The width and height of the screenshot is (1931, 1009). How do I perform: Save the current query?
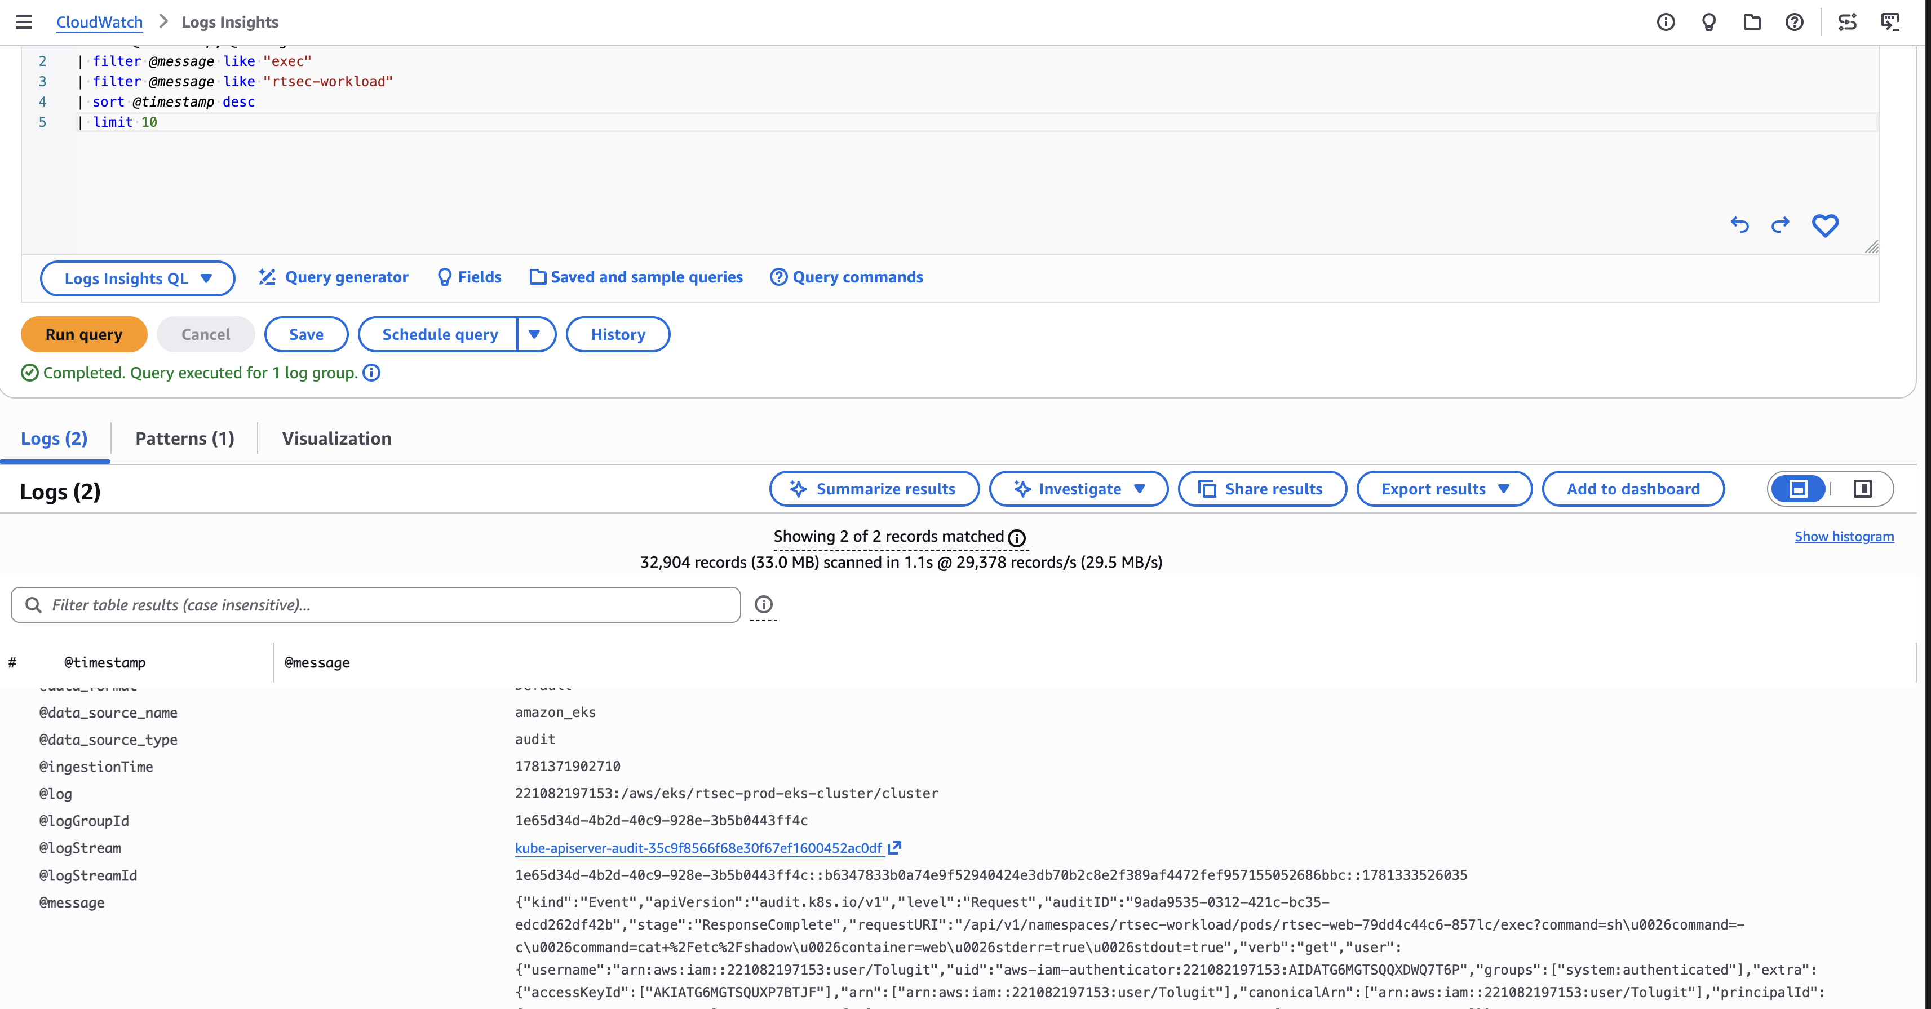tap(307, 334)
